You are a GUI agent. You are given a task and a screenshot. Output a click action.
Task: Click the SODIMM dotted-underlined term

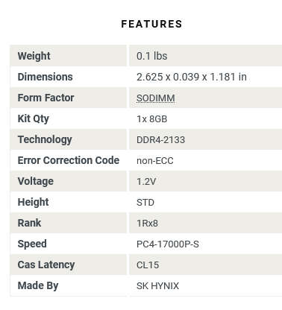(x=156, y=98)
